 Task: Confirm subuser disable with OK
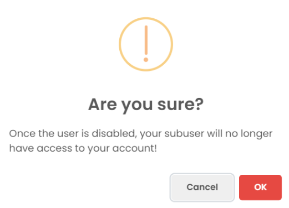[x=260, y=188]
